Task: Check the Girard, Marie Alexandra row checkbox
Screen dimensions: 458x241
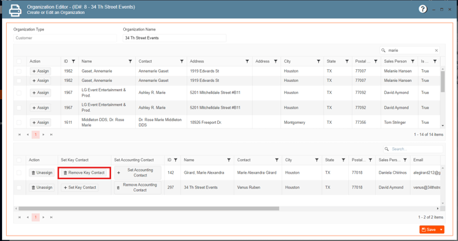Action: pyautogui.click(x=19, y=172)
